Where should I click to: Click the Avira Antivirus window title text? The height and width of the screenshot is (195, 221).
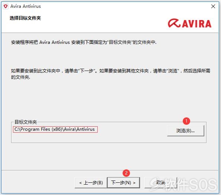pyautogui.click(x=26, y=6)
